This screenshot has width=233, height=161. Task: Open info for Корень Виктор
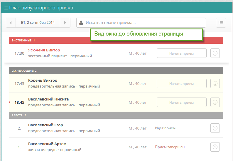point(215,83)
